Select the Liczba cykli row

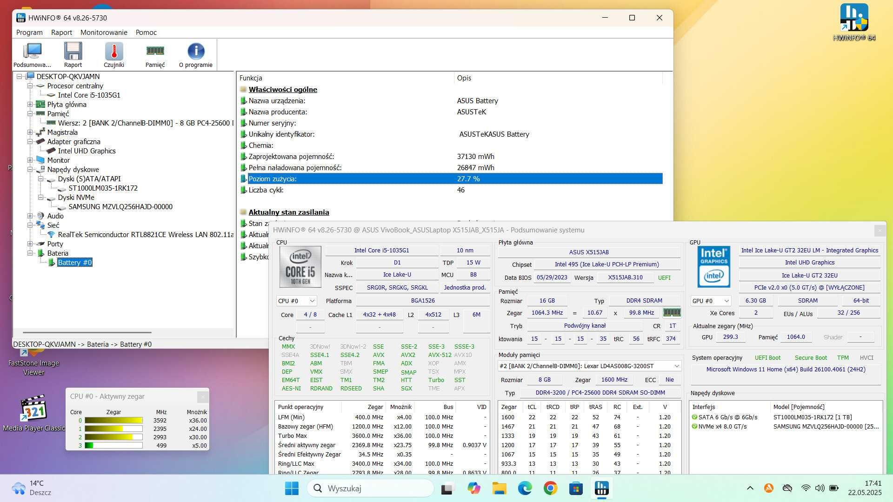[451, 190]
